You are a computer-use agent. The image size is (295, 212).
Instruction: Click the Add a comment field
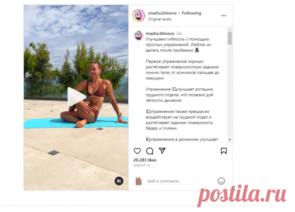click(x=181, y=181)
